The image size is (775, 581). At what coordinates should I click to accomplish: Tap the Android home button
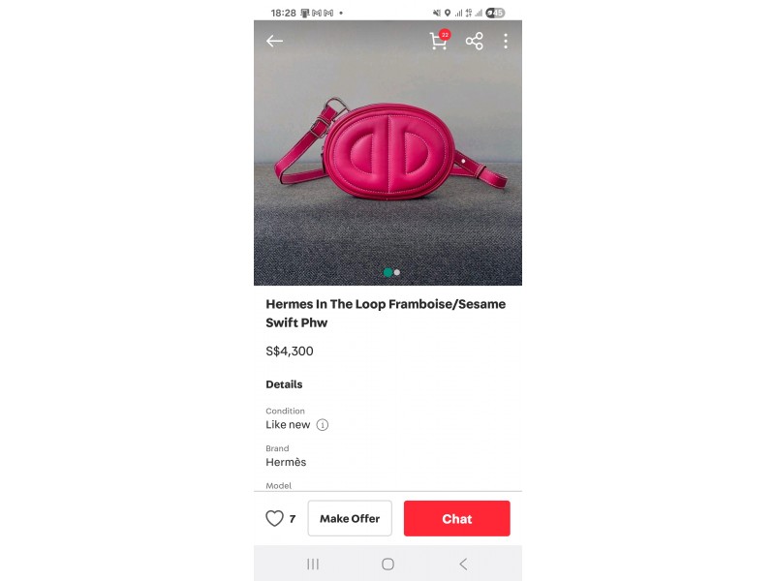coord(388,564)
